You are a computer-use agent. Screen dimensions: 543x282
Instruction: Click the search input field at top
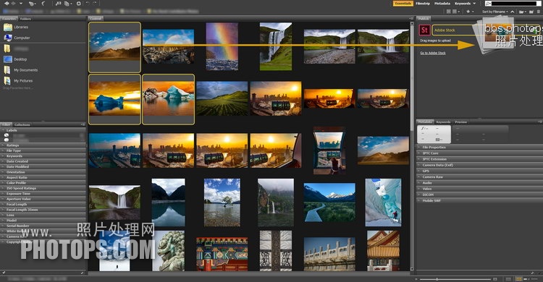[514, 4]
